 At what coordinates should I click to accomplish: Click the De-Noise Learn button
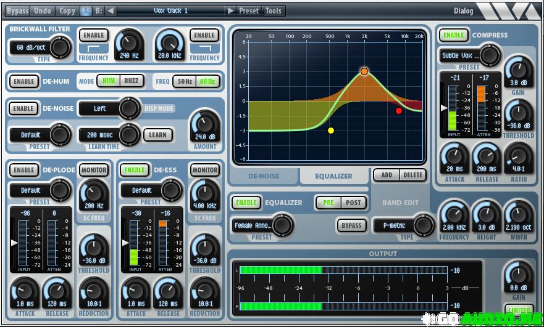(158, 135)
